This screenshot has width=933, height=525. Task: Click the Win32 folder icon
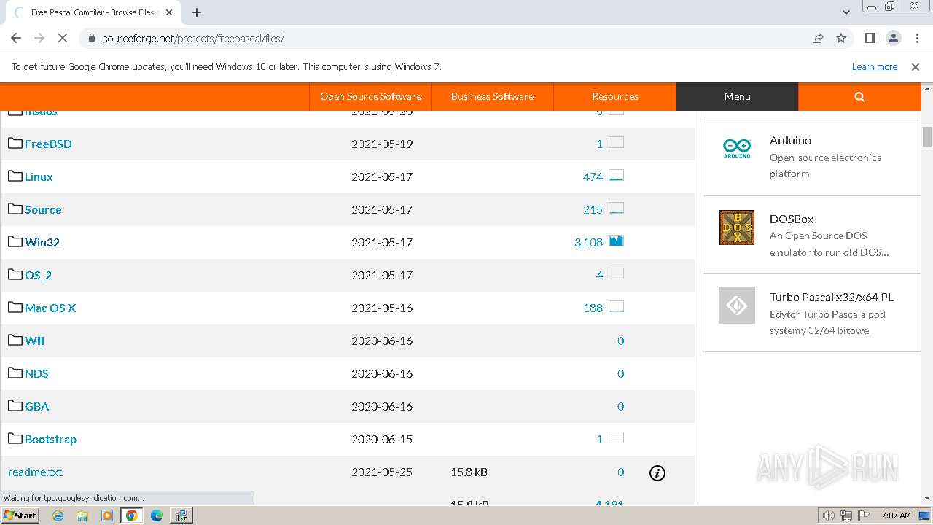15,241
